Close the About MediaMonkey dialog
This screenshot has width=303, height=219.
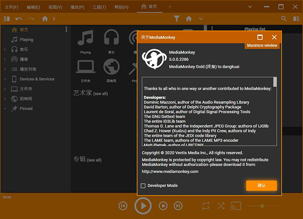point(274,37)
